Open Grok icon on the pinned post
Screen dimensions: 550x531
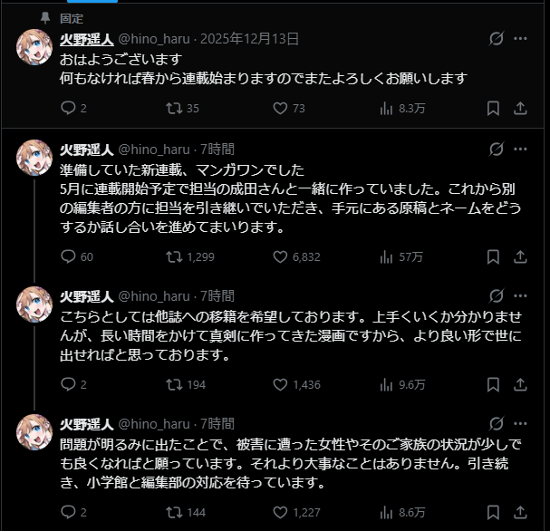496,39
